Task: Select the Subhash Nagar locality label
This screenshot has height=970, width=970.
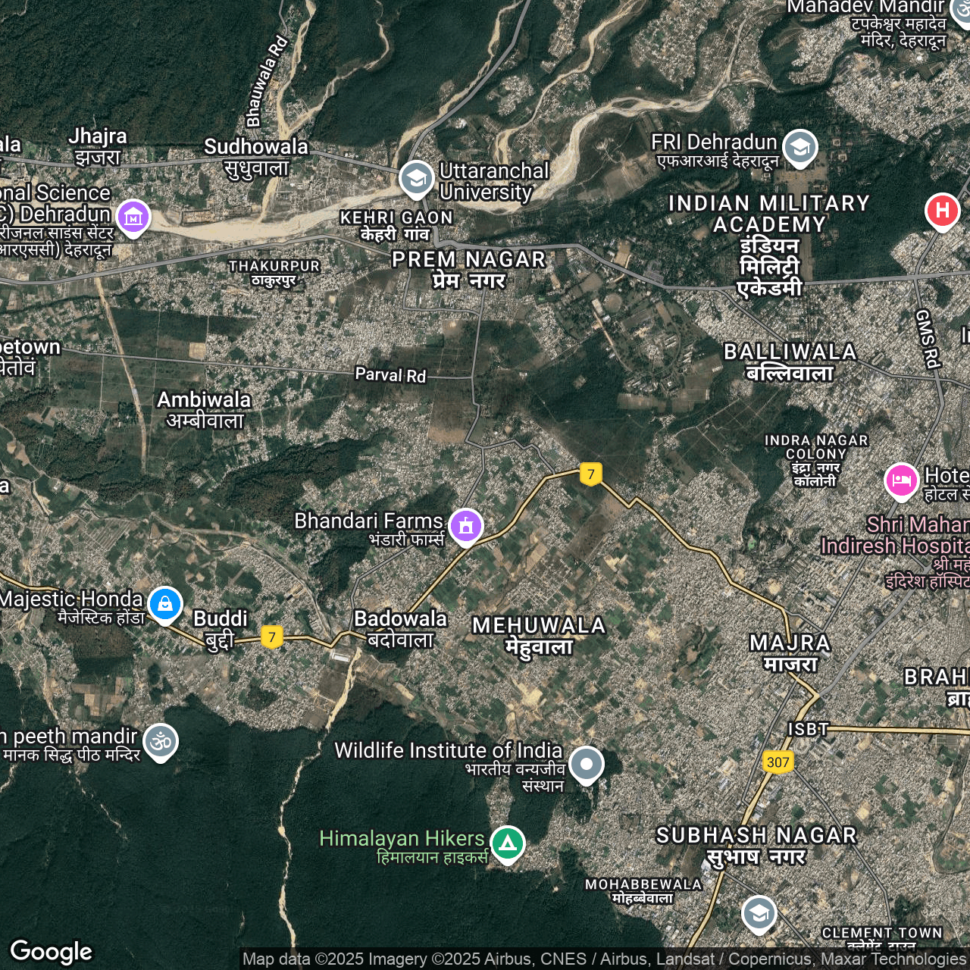Action: [756, 845]
